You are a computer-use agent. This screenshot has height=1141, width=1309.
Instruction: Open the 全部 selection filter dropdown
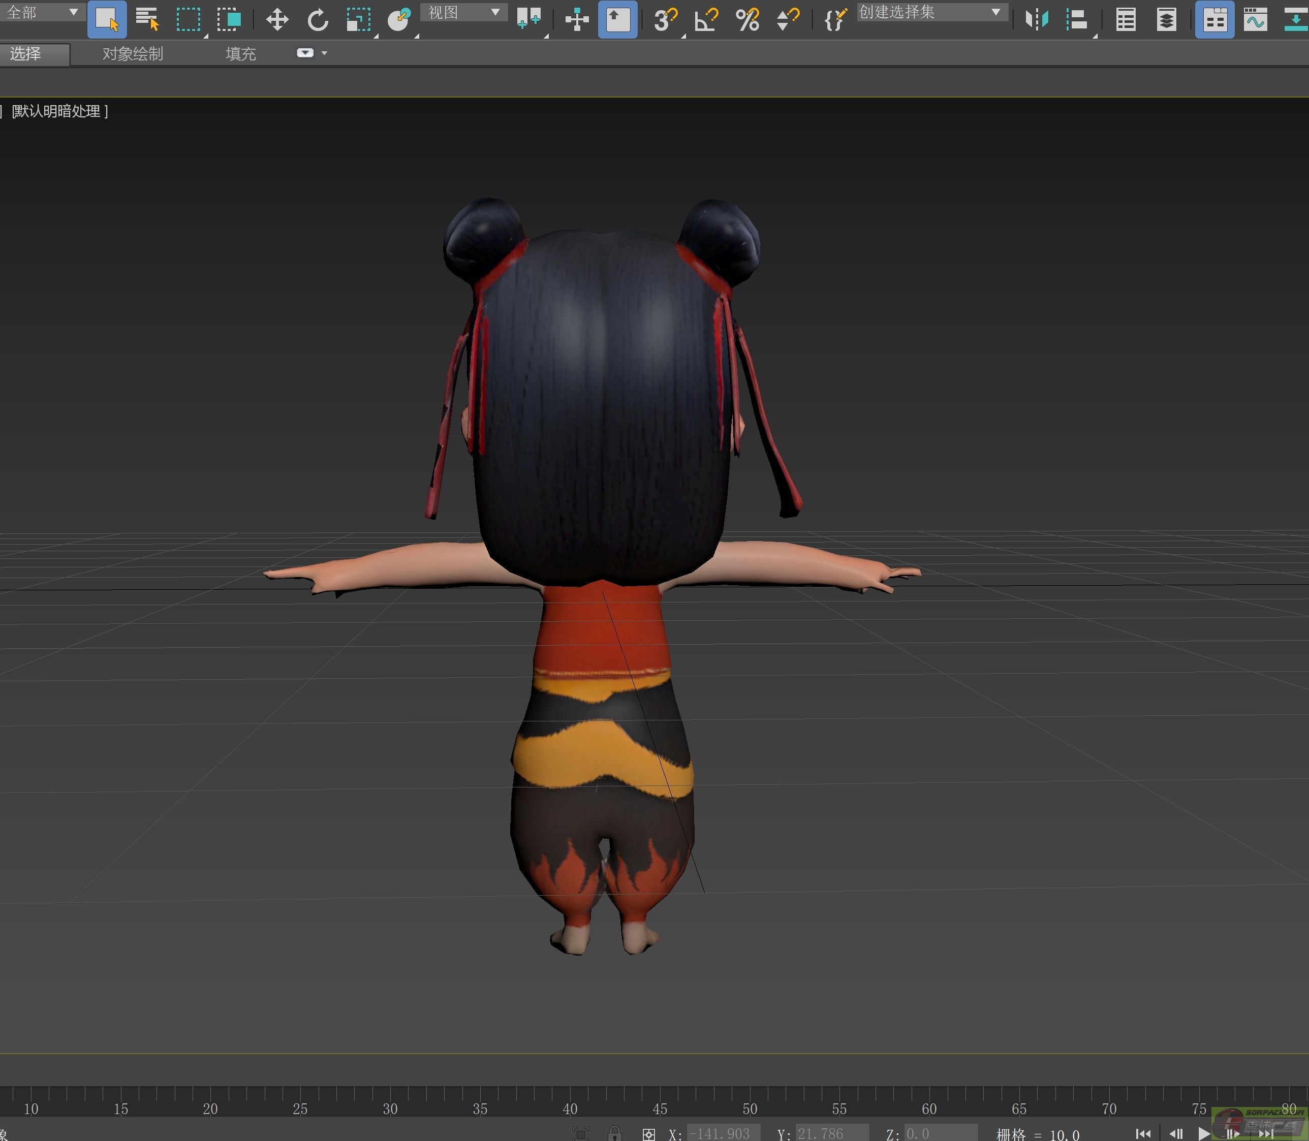42,12
